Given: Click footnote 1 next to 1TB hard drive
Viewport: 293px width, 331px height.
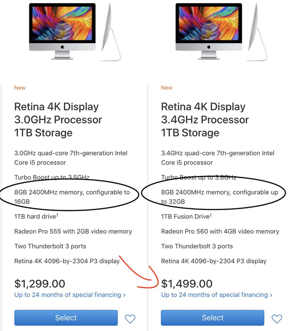Looking at the screenshot, I should pos(57,215).
